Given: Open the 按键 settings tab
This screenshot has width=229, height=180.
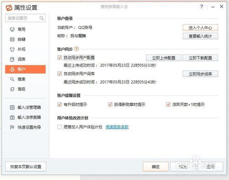Looking at the screenshot, I should pos(25,39).
